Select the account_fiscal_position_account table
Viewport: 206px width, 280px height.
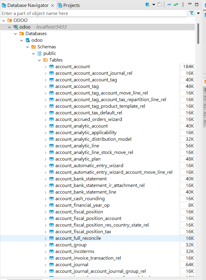(88, 218)
